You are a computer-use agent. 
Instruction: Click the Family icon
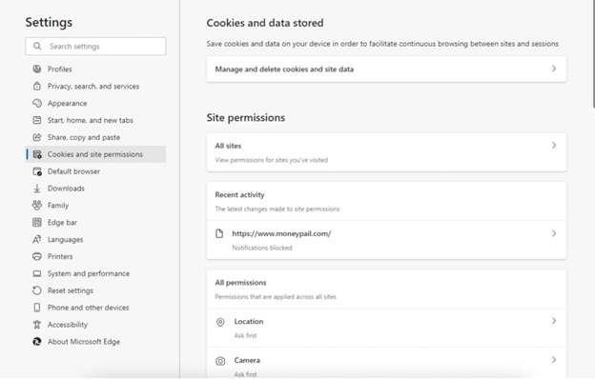(37, 205)
